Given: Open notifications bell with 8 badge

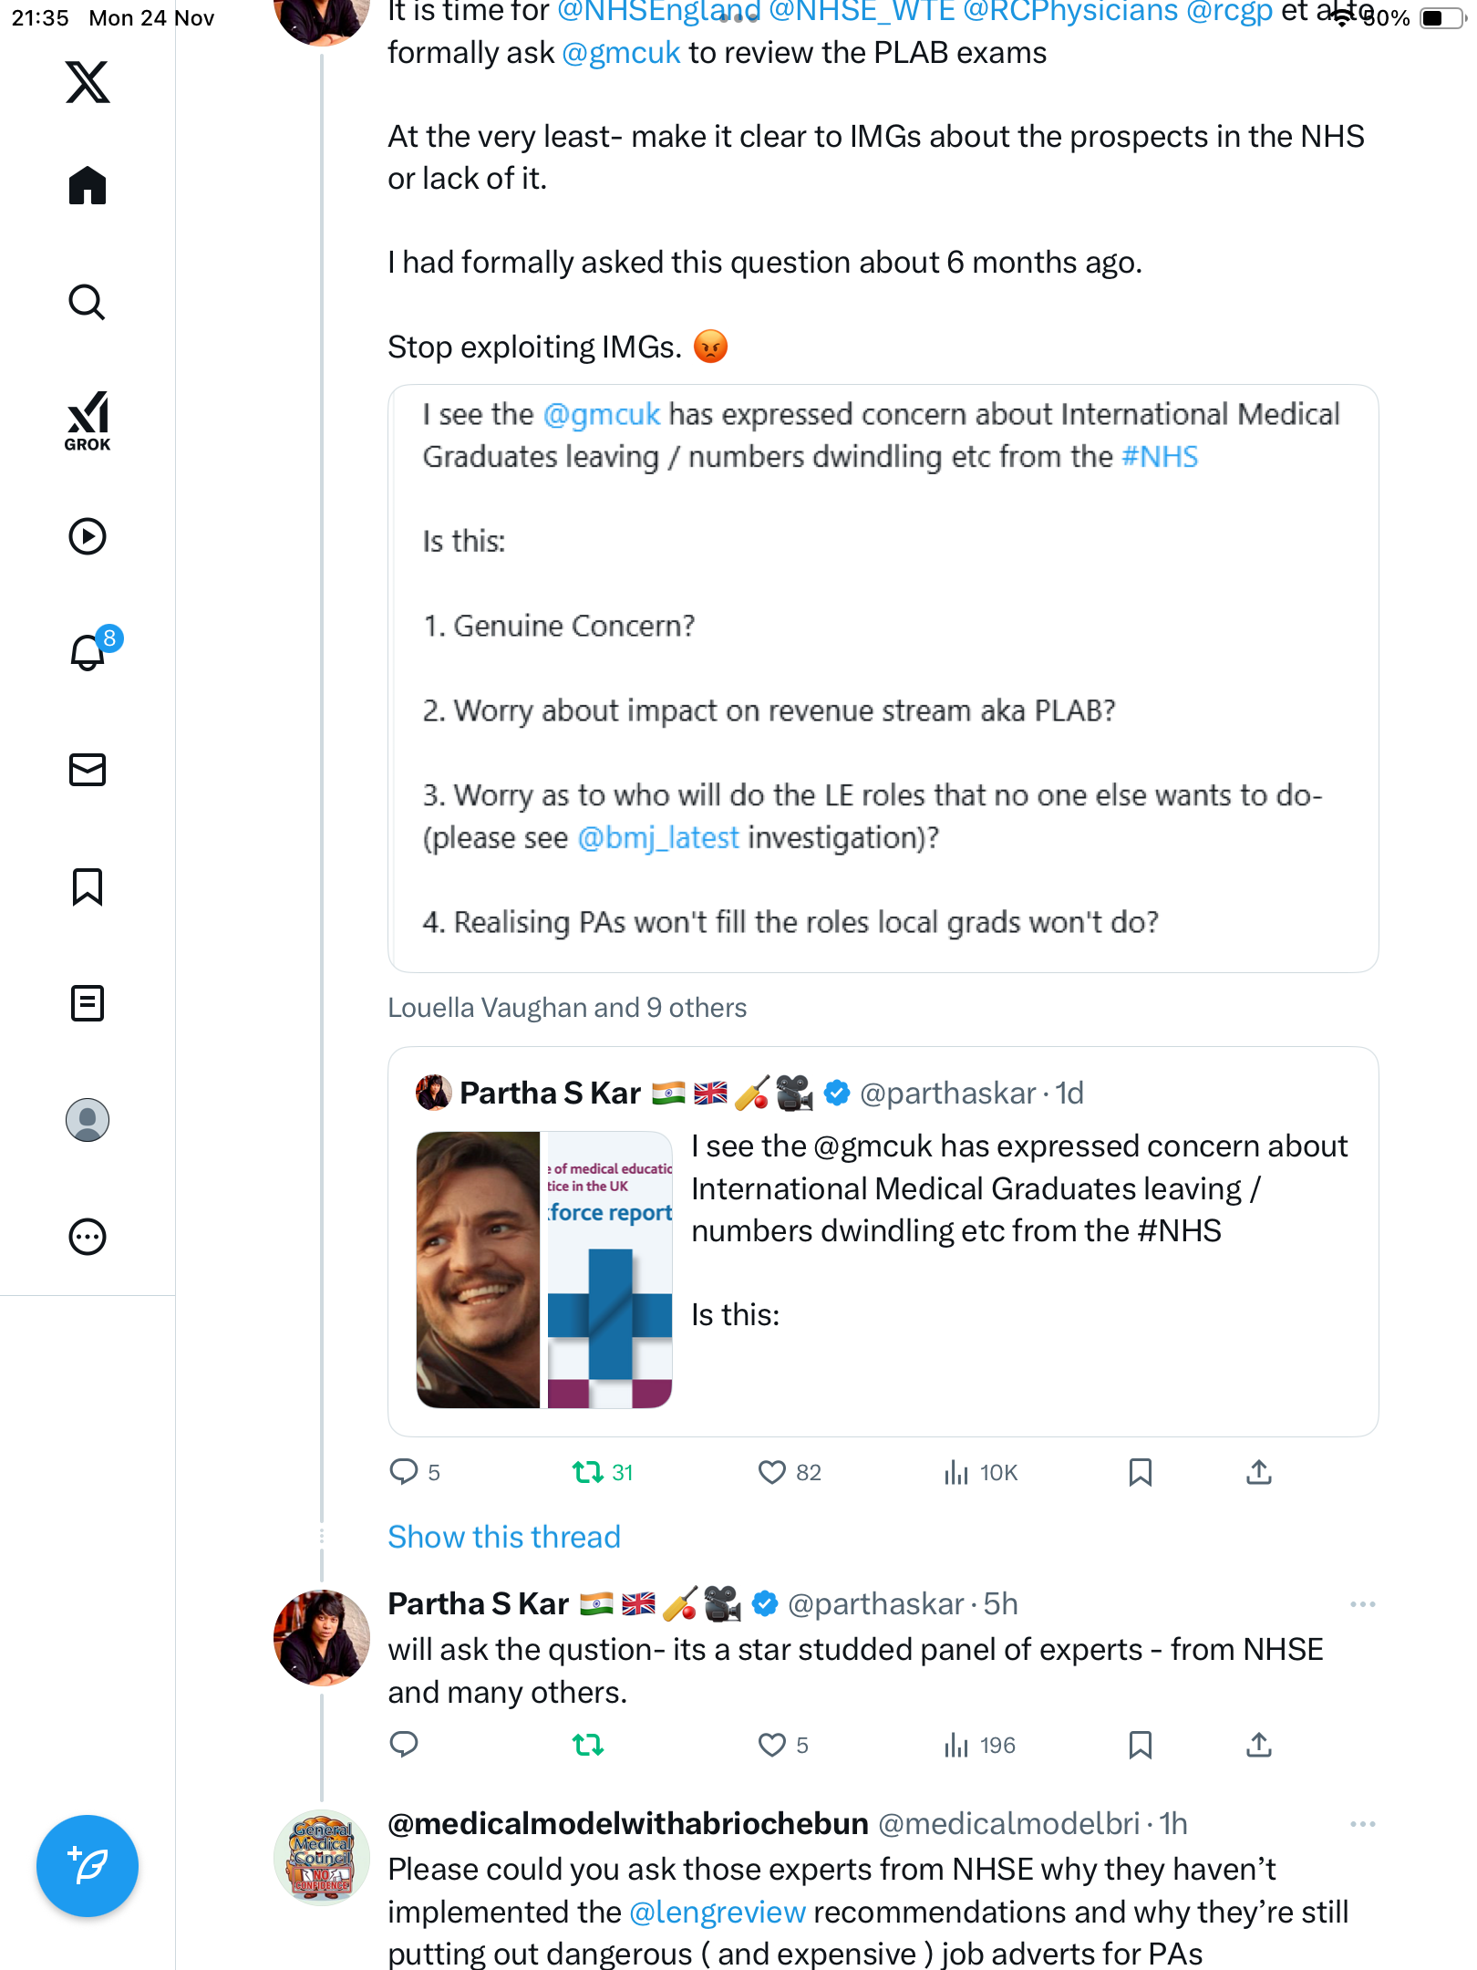Looking at the screenshot, I should click(x=88, y=653).
